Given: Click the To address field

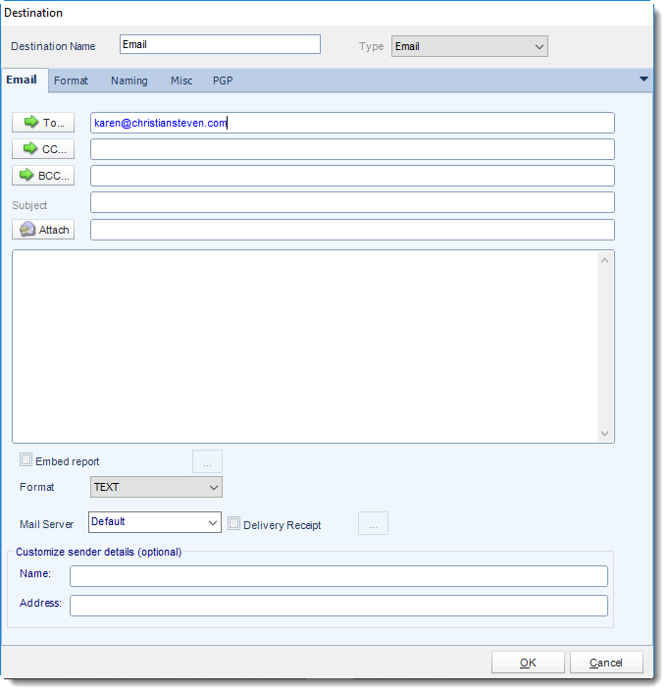Looking at the screenshot, I should [352, 123].
